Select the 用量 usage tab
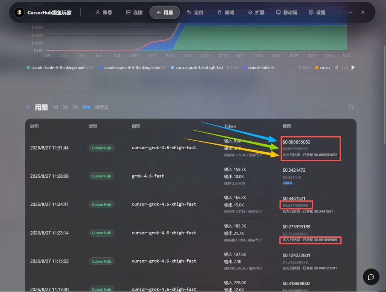386x292 pixels. tap(165, 12)
